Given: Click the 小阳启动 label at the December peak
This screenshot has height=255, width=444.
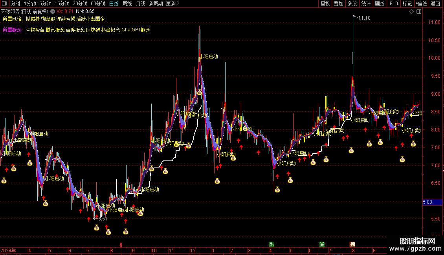Looking at the screenshot, I should 209,56.
